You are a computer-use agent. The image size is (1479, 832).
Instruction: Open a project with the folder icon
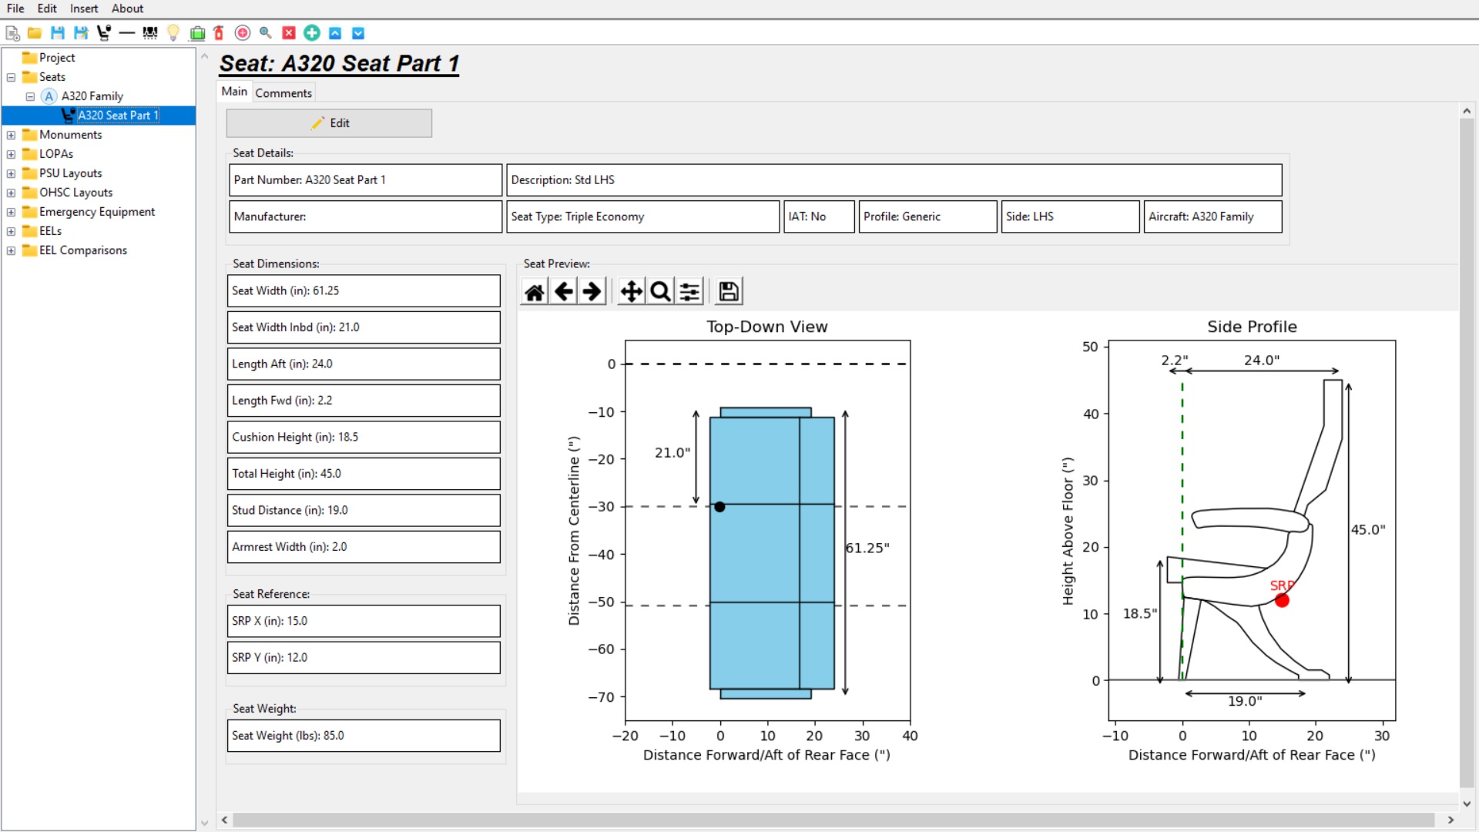pos(35,33)
